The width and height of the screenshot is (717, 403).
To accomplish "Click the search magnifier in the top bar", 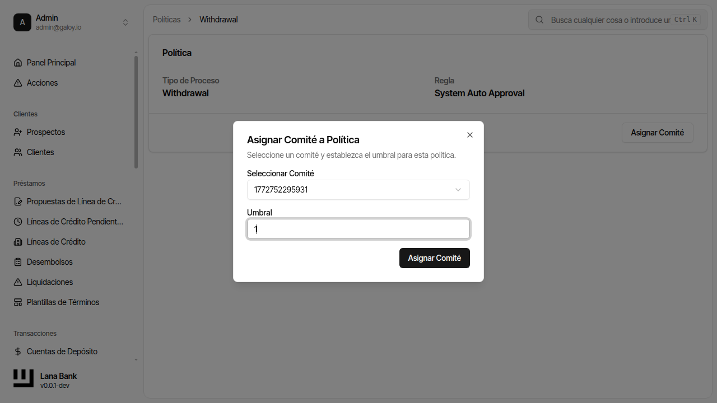I will pos(539,20).
